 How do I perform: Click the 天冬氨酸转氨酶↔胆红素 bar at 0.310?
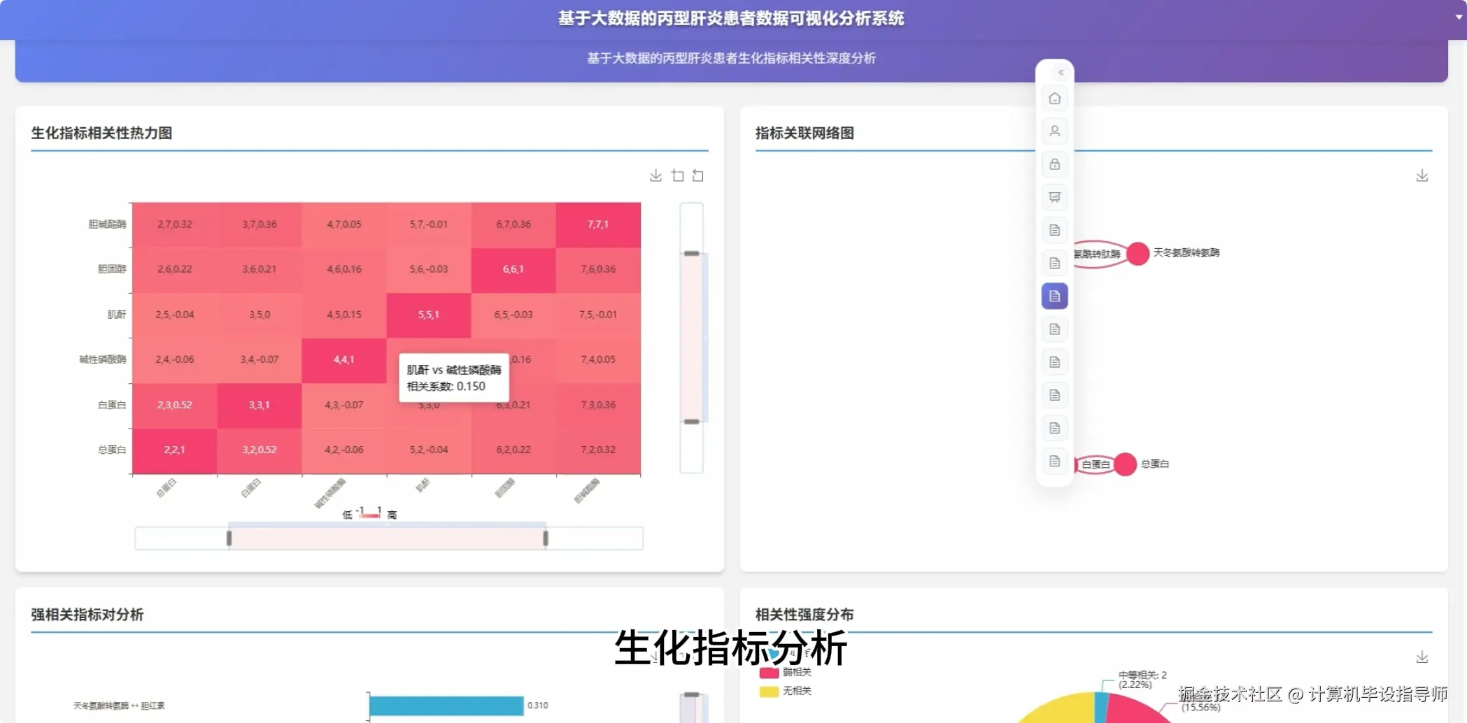pos(446,706)
